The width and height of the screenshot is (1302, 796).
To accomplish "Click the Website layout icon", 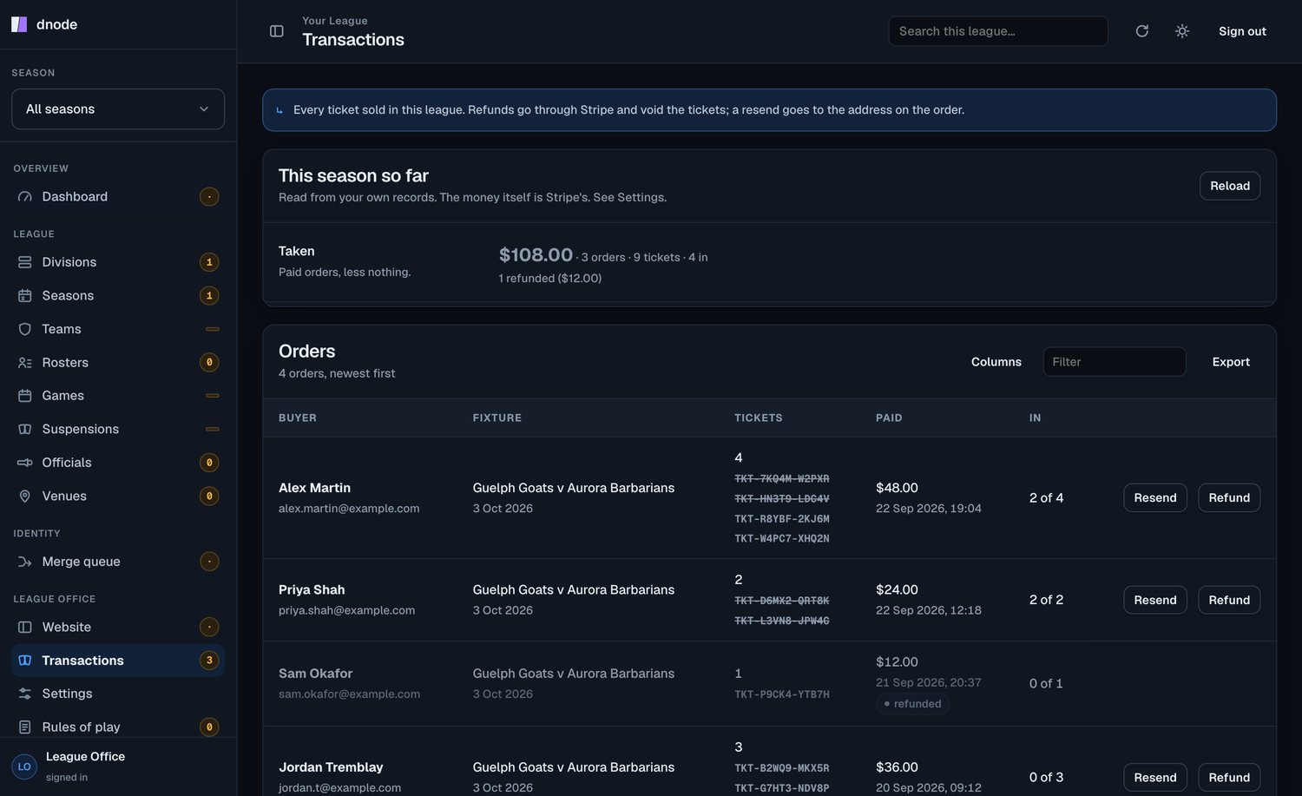I will (x=25, y=628).
